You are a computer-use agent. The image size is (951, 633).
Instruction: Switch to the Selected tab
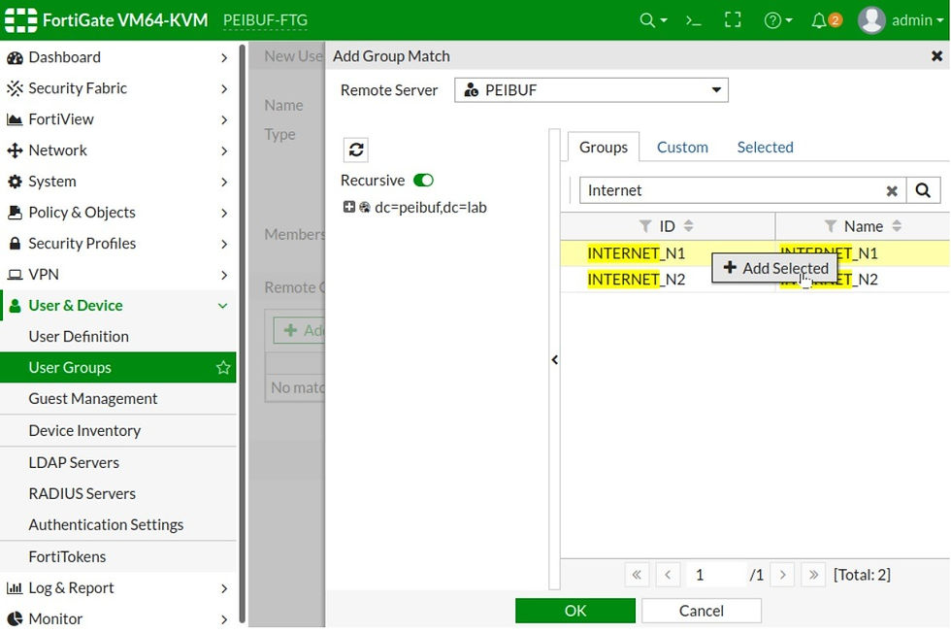click(x=765, y=148)
